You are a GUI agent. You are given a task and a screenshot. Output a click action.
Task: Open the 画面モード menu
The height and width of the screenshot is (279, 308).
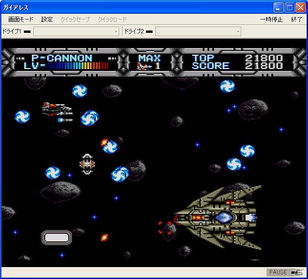pyautogui.click(x=21, y=19)
